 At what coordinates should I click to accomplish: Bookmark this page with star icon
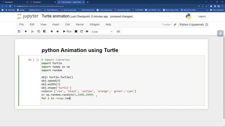pyautogui.click(x=206, y=6)
